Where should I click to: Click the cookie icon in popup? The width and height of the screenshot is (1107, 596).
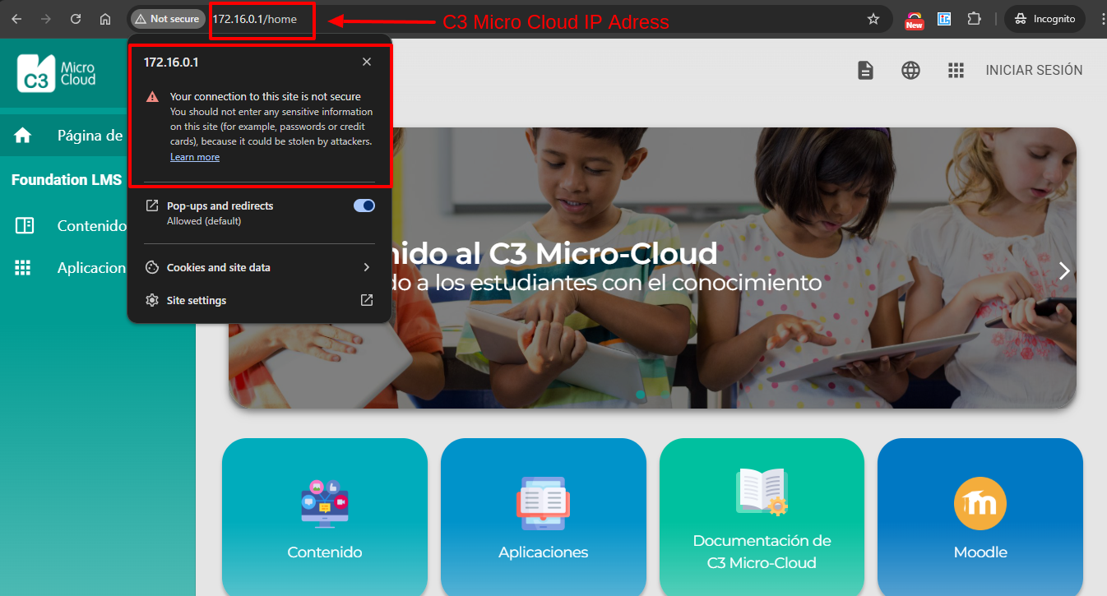click(x=152, y=267)
